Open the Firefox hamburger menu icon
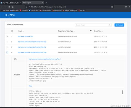 pos(129,7)
